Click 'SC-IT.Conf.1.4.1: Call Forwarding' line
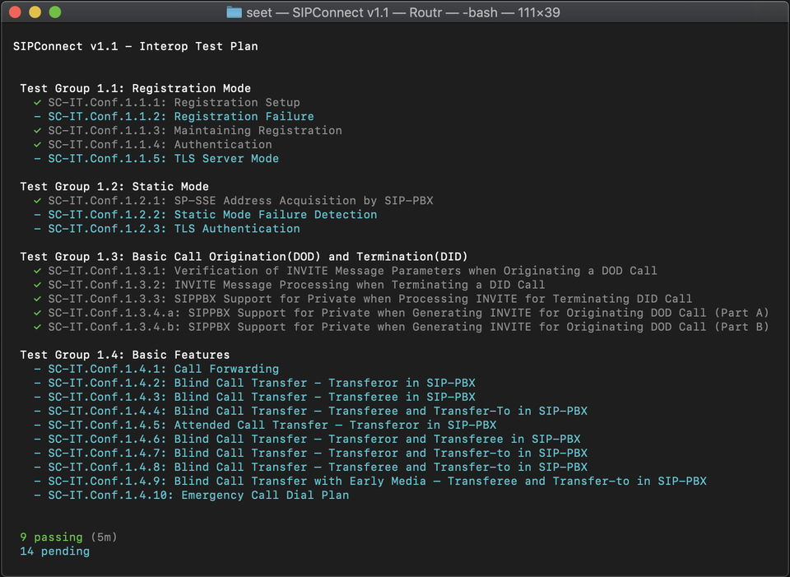This screenshot has height=577, width=790. click(163, 369)
